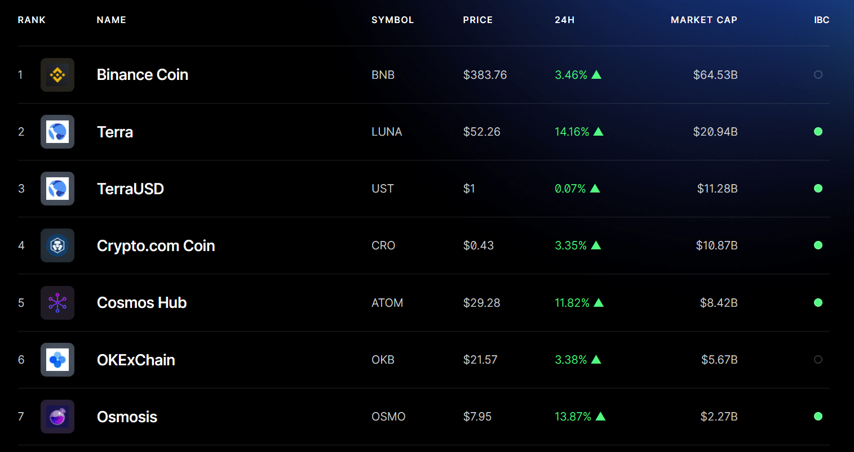Image resolution: width=854 pixels, height=452 pixels.
Task: Click the green IBC dot for Osmosis
Action: pyautogui.click(x=818, y=417)
